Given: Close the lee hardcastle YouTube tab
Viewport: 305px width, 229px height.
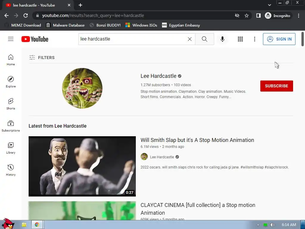Looking at the screenshot, I should [x=69, y=5].
